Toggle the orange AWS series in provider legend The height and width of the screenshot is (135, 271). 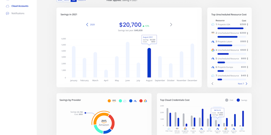tap(109, 101)
